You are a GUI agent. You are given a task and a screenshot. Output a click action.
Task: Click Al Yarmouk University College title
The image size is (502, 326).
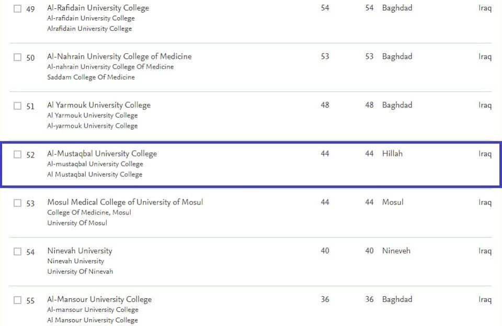[x=98, y=105]
